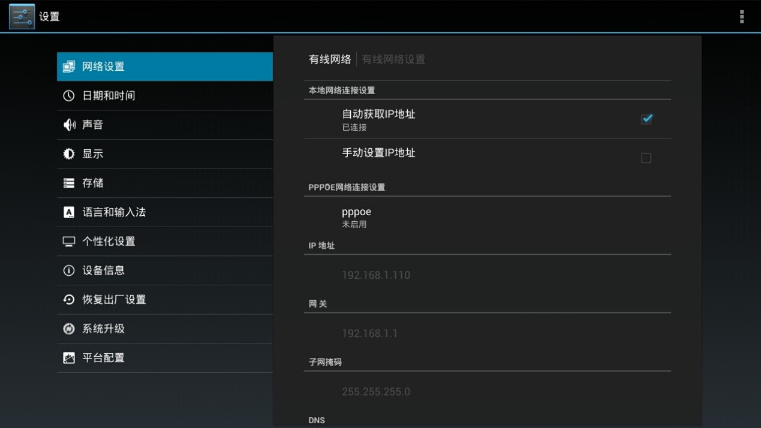
Task: Click the storage icon in sidebar
Action: (x=69, y=183)
